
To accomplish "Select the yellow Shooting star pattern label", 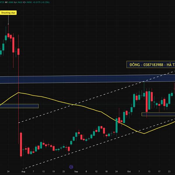I will pos(8,13).
